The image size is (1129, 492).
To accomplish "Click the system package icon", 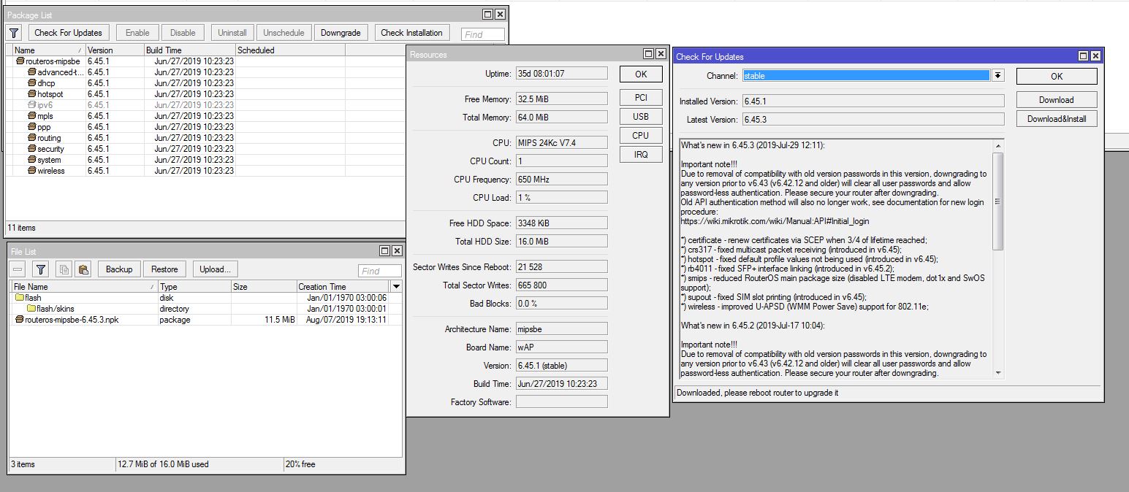I will [32, 160].
